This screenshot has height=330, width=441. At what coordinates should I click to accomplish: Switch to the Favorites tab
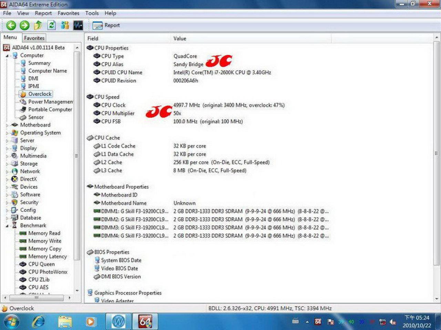[34, 38]
